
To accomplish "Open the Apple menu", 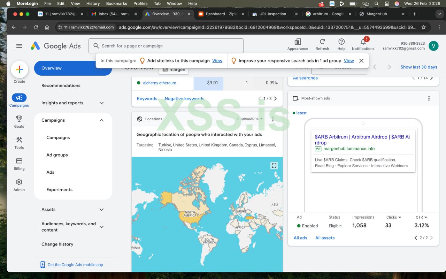I will [x=8, y=3].
